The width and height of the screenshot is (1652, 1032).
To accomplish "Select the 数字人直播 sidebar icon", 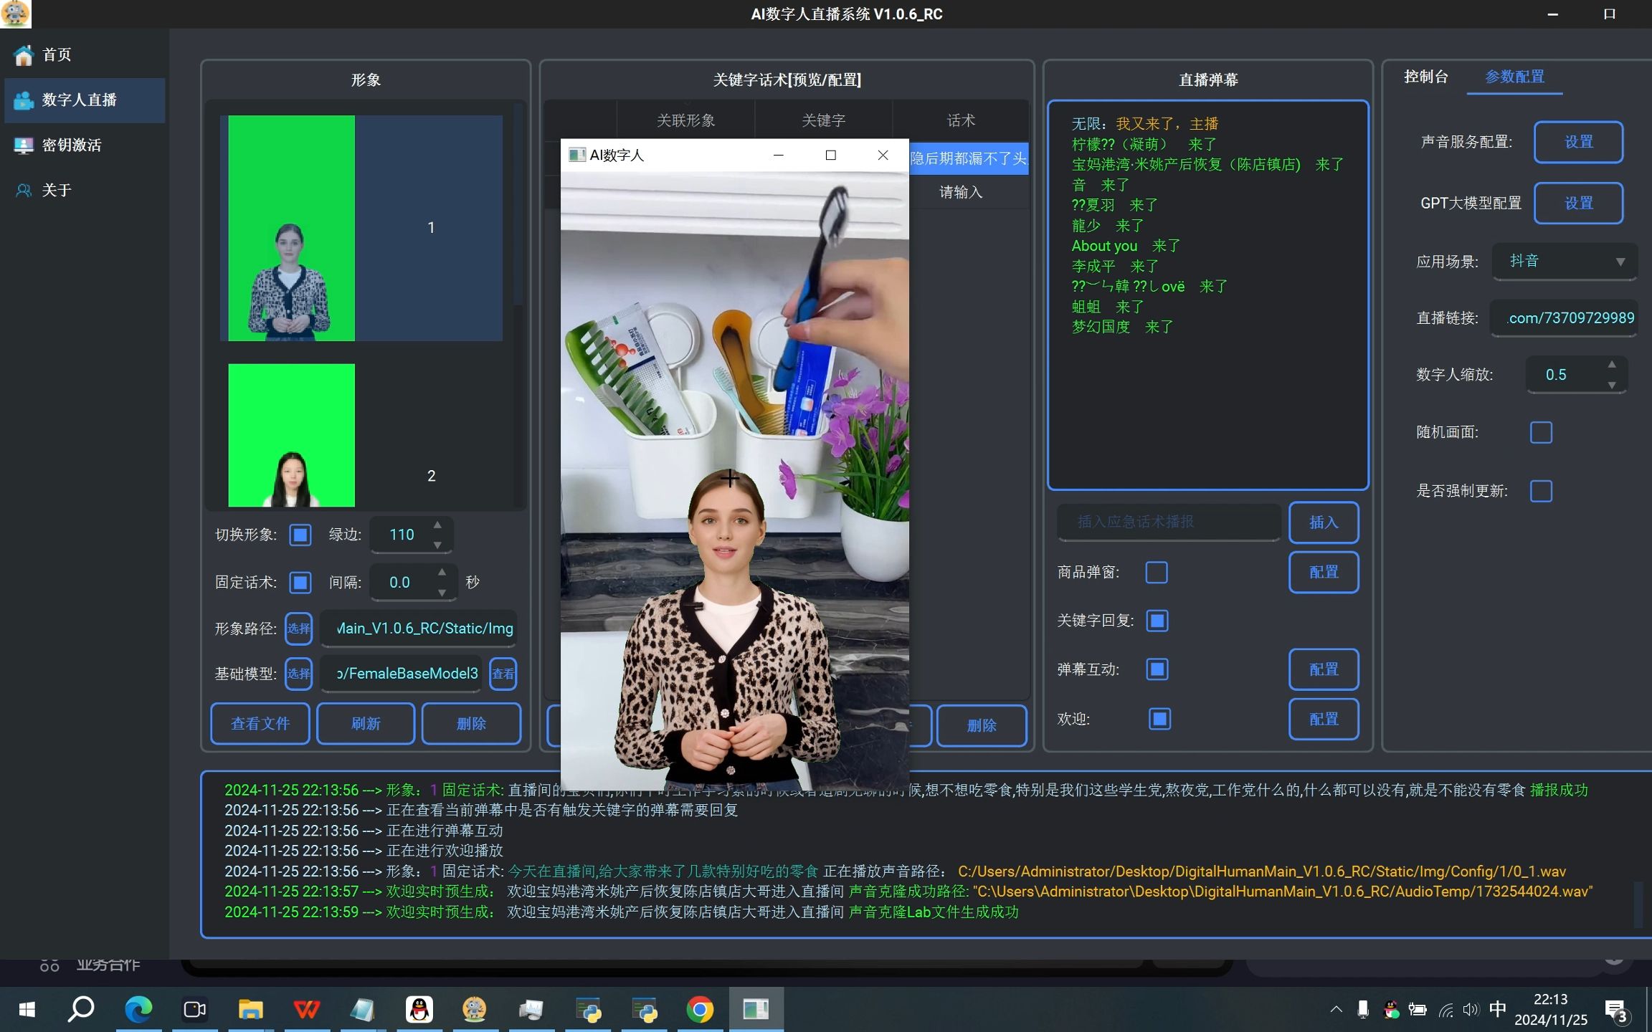I will (24, 100).
